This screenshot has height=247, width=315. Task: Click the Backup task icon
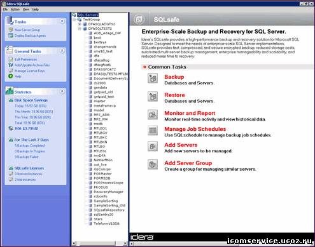click(x=153, y=78)
